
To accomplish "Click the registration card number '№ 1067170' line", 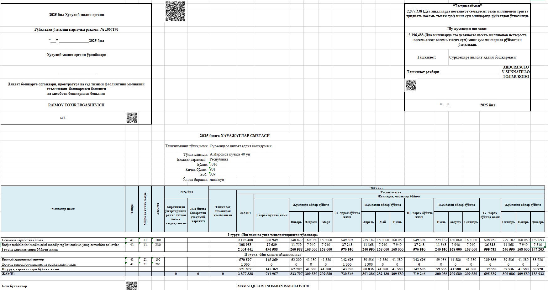I will [76, 29].
